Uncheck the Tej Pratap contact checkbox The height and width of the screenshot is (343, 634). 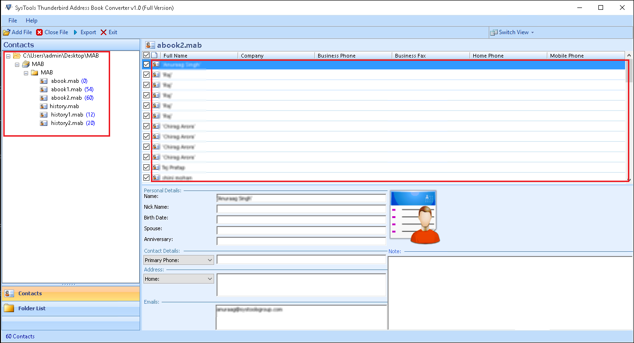146,167
